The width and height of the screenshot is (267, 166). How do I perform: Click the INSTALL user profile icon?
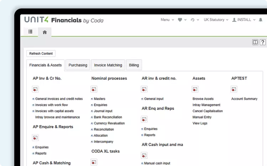tap(234, 20)
